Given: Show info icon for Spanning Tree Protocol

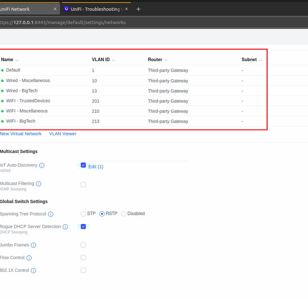Looking at the screenshot, I should (51, 214).
